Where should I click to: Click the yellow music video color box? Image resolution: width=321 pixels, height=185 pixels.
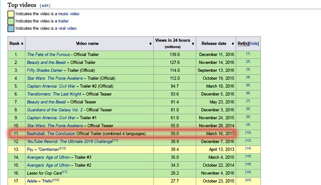coord(11,14)
